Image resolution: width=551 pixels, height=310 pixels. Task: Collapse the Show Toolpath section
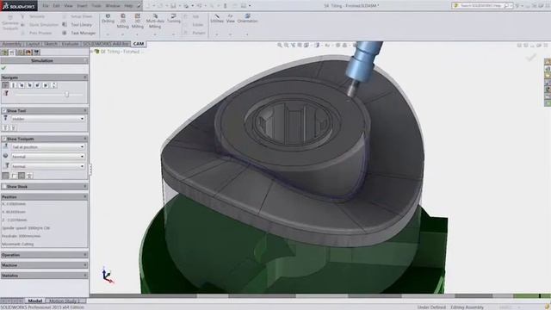pyautogui.click(x=84, y=139)
